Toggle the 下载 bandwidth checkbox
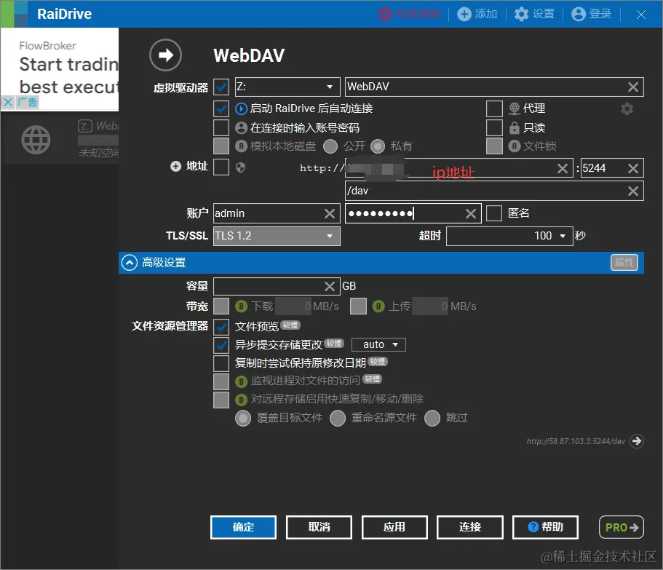Viewport: 663px width, 570px height. tap(221, 306)
